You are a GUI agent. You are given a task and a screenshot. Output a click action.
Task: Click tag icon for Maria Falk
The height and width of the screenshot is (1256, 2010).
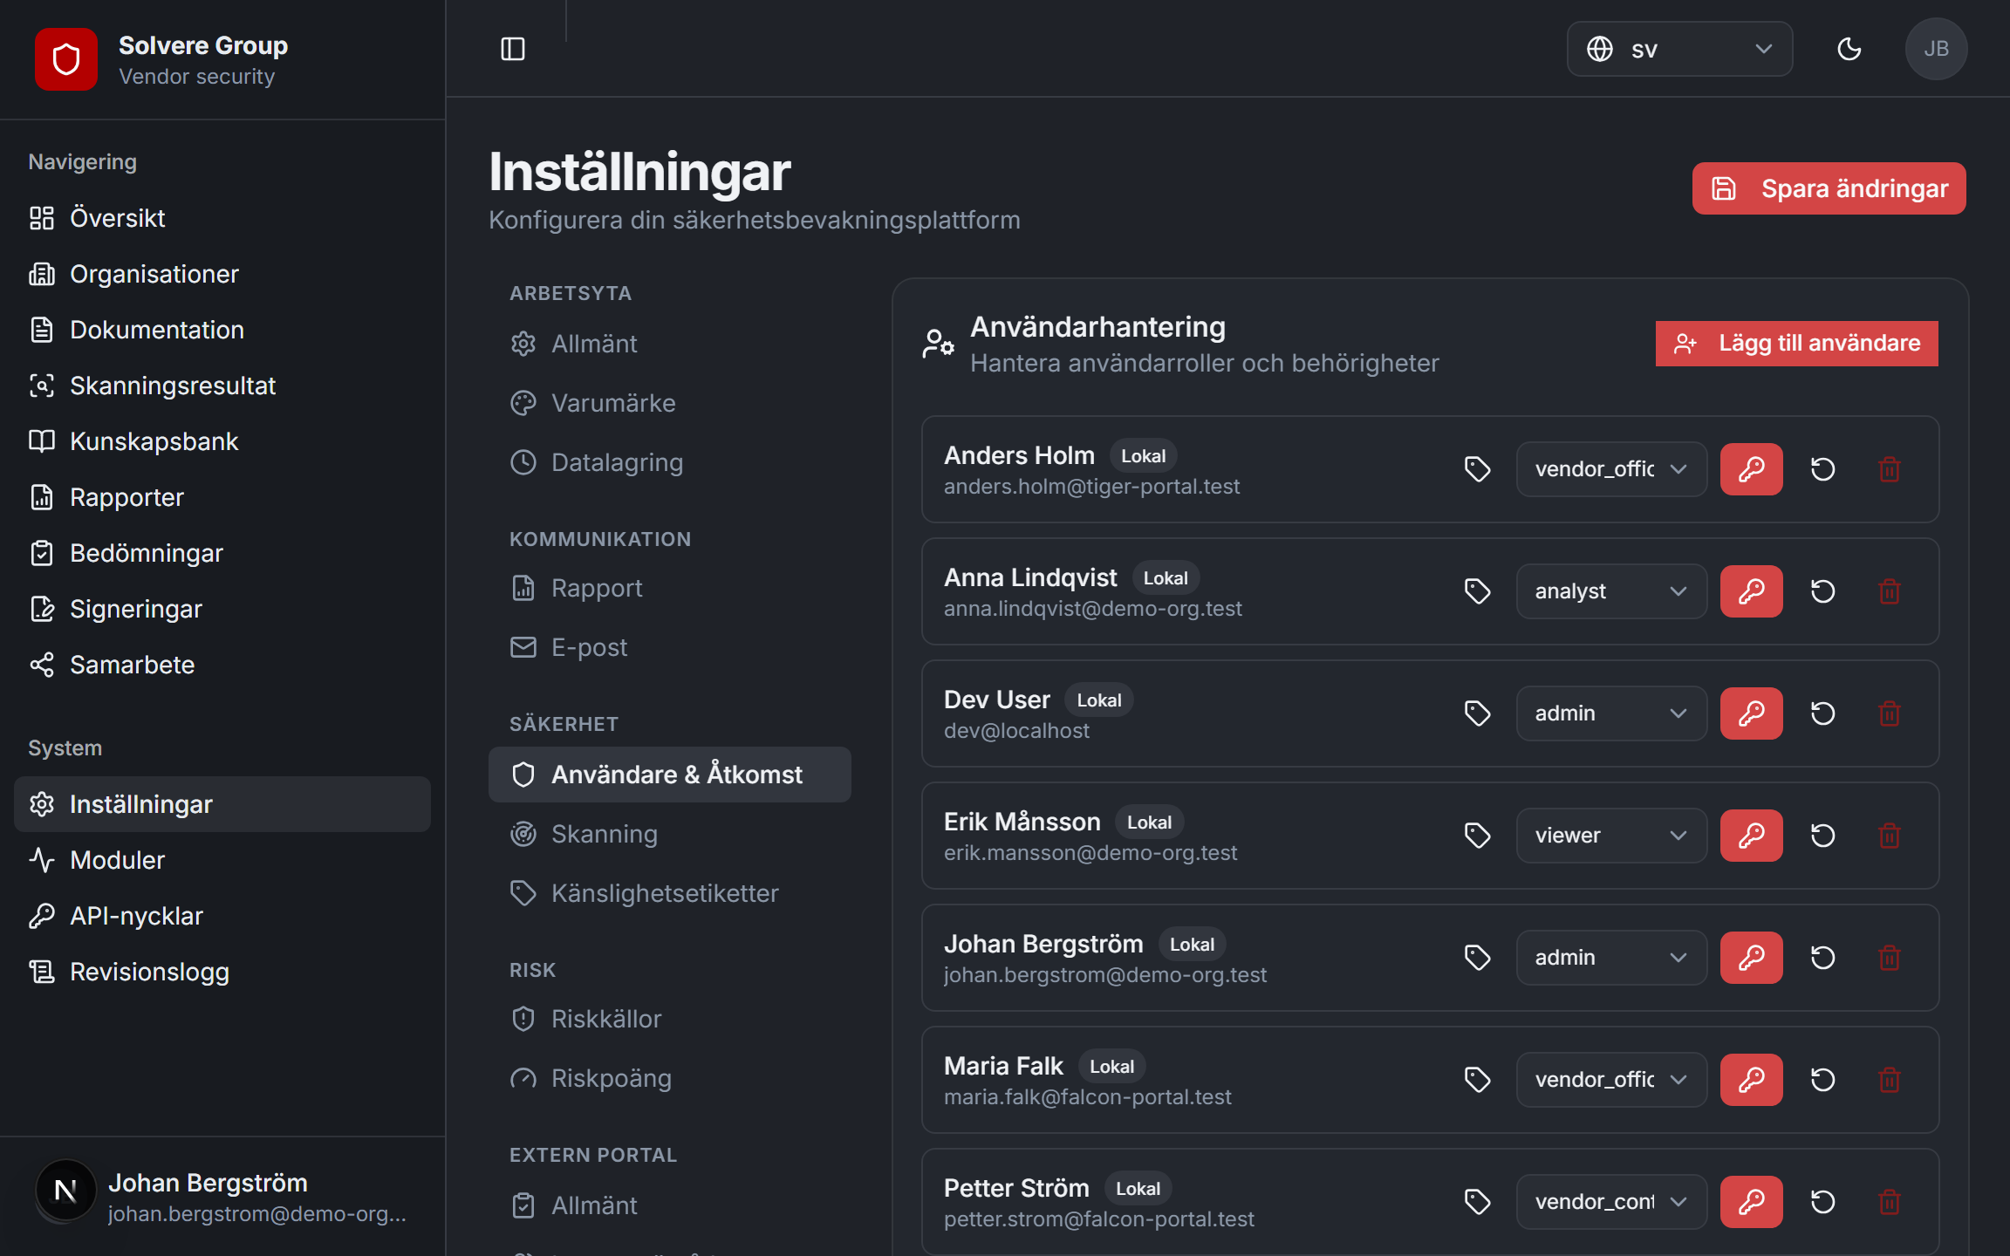1477,1080
